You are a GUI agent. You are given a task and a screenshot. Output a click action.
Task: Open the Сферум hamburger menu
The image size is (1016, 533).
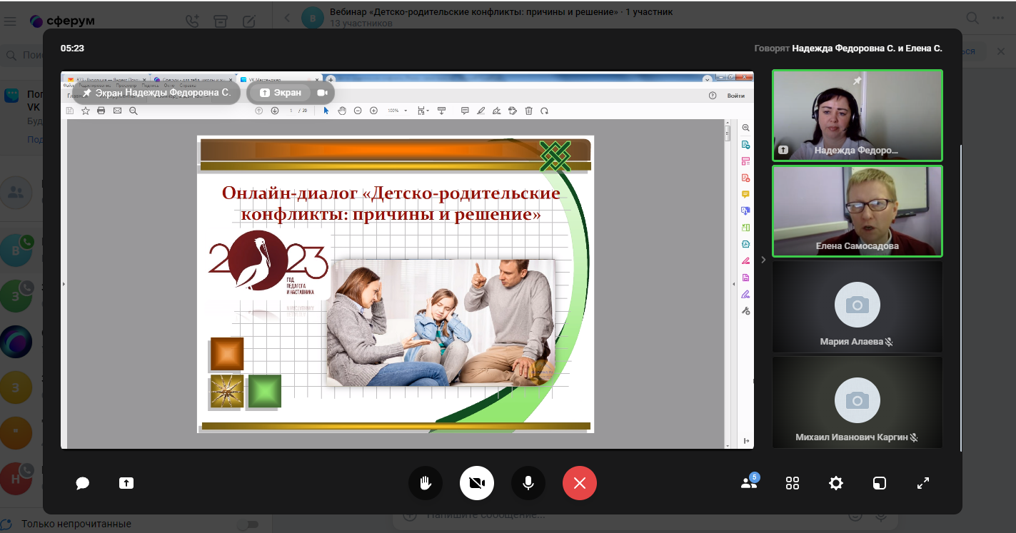pos(10,21)
